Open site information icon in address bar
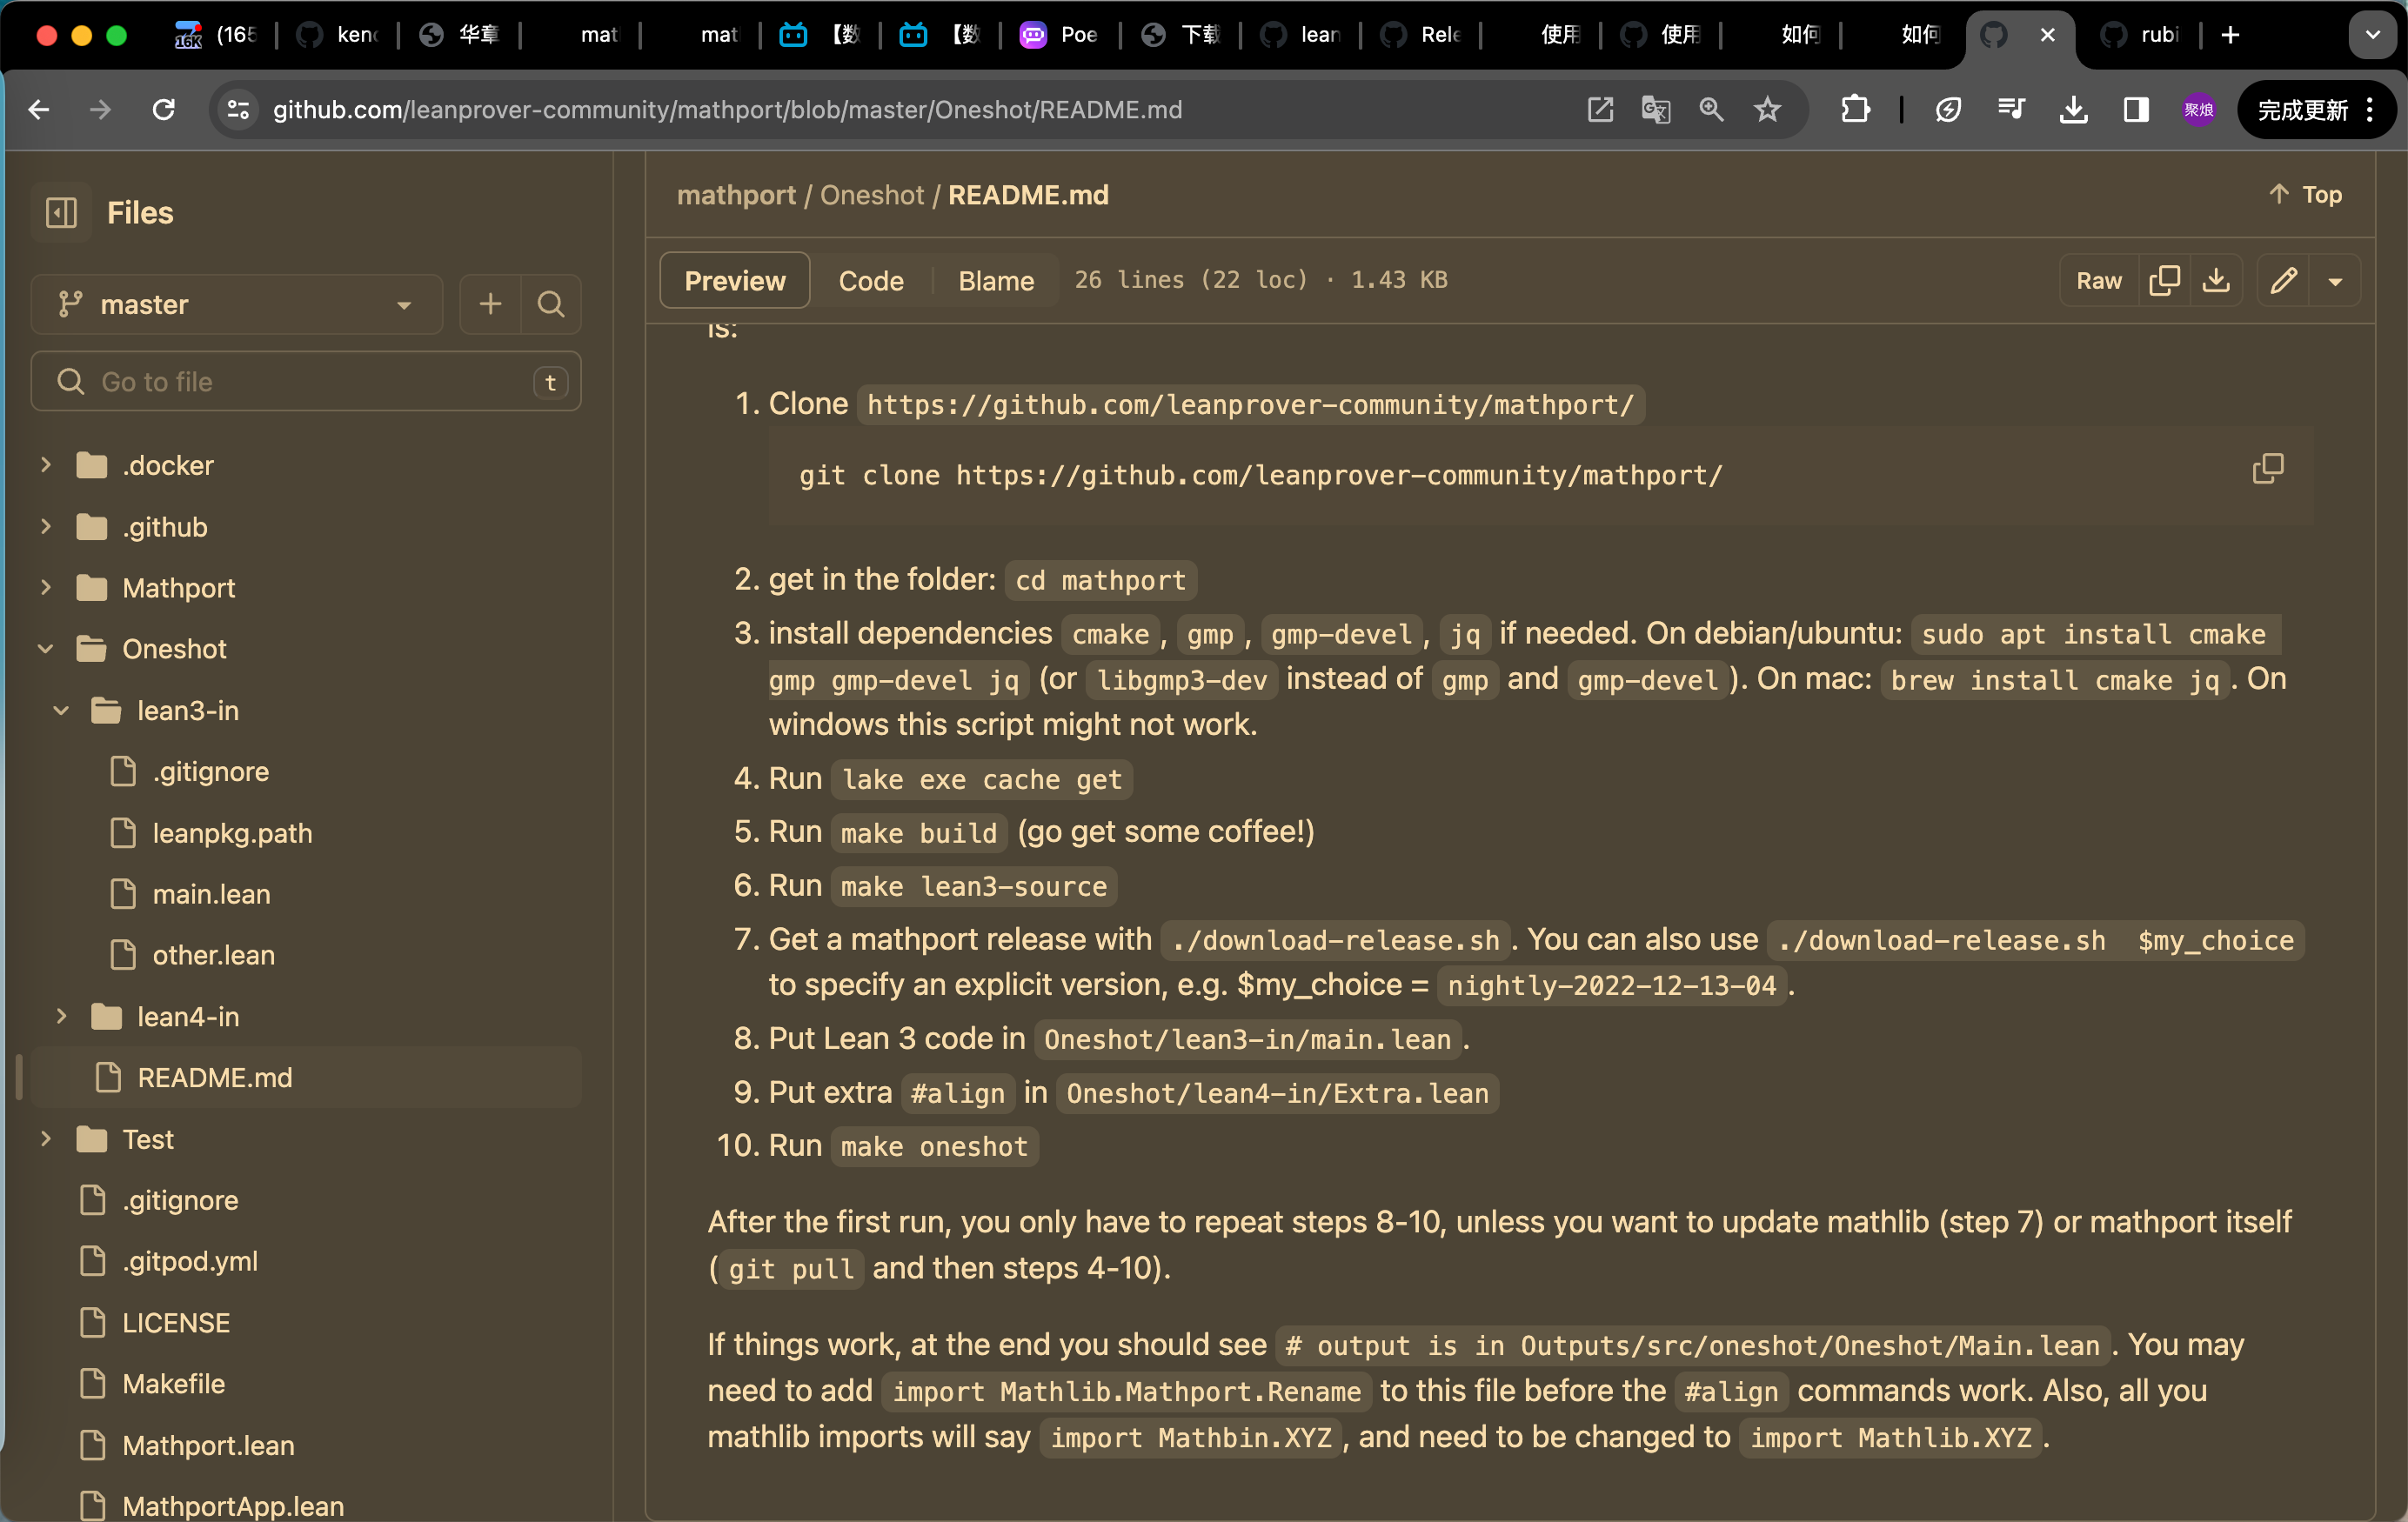The width and height of the screenshot is (2408, 1522). [x=238, y=109]
